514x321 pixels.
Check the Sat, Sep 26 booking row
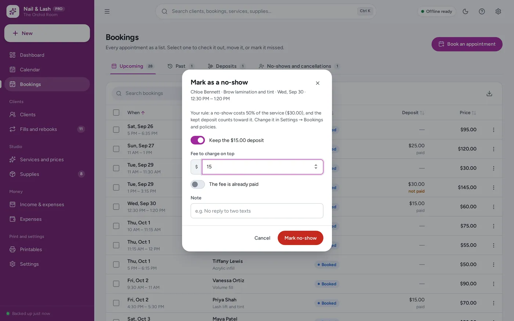coord(116,130)
